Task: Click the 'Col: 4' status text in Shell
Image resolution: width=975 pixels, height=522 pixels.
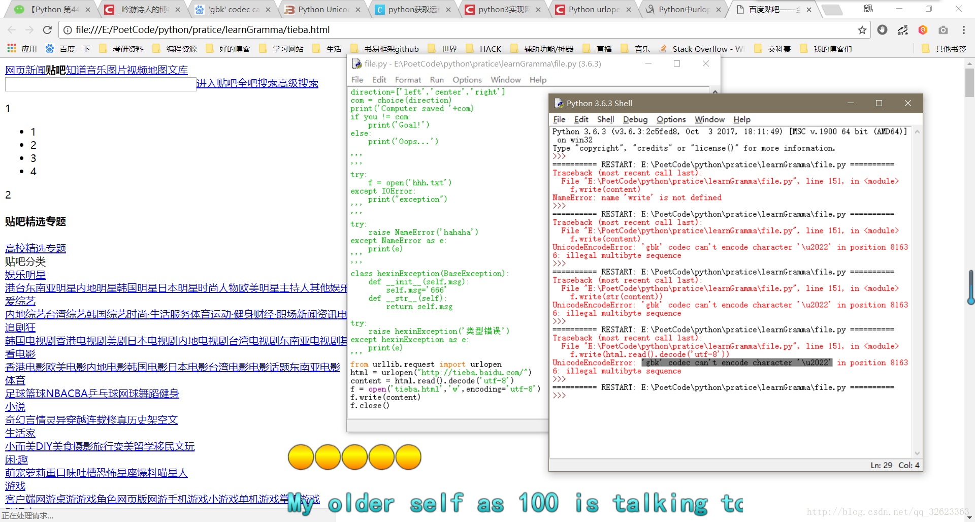Action: (909, 465)
